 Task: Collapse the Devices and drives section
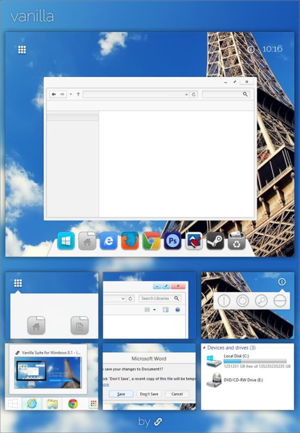tap(204, 347)
